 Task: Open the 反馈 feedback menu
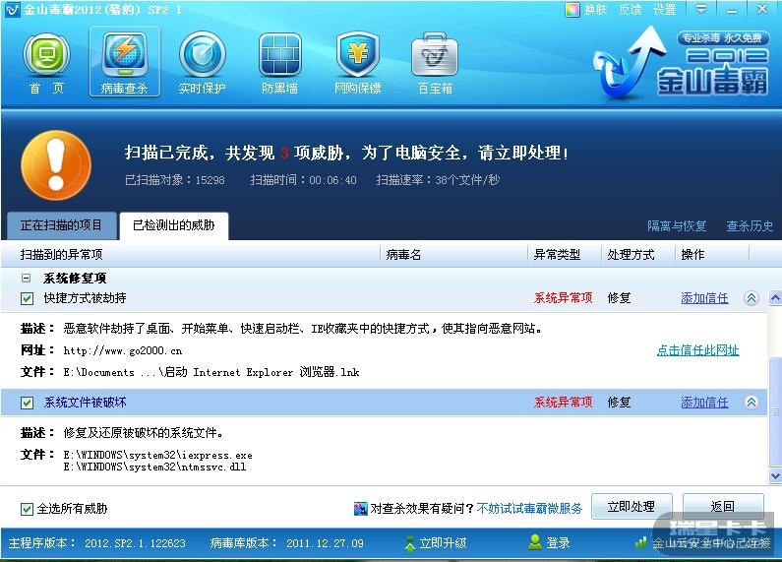[630, 10]
